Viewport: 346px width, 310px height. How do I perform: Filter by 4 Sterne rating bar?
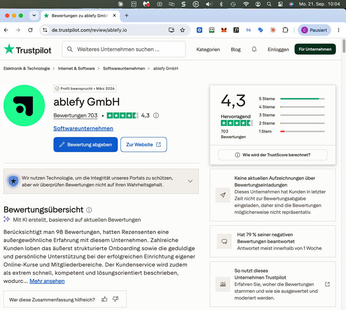pos(292,107)
